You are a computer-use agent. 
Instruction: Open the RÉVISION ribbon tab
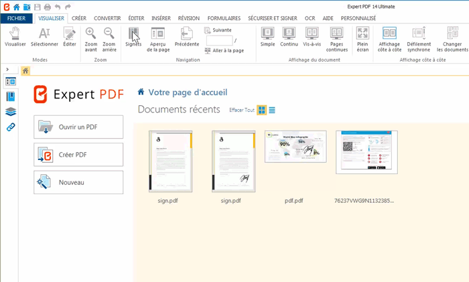[189, 18]
